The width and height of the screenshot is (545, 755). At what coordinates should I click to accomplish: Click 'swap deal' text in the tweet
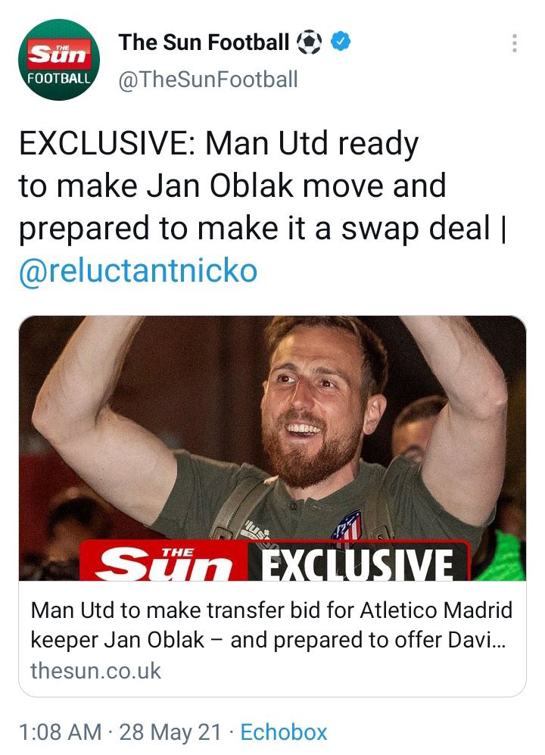(416, 228)
